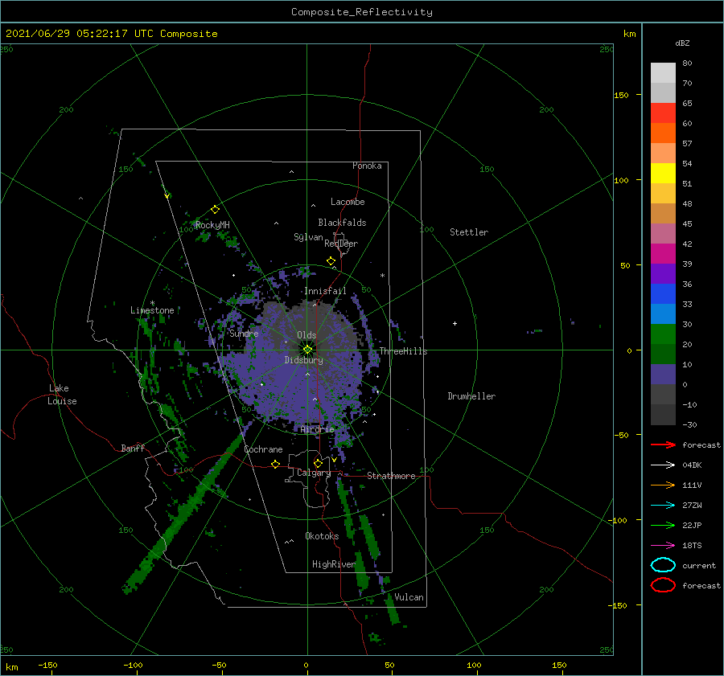Click the Innisfail city label
724x676 pixels.
(x=325, y=291)
